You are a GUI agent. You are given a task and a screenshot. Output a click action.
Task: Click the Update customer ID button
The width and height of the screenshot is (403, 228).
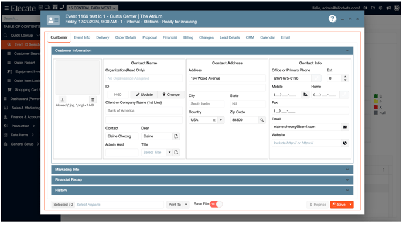point(144,95)
